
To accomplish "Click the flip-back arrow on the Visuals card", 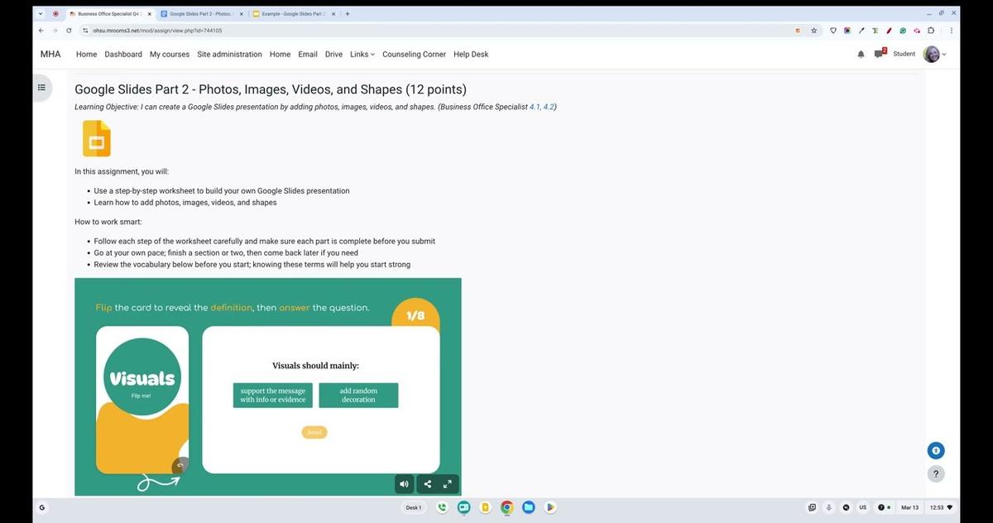I will [x=180, y=465].
